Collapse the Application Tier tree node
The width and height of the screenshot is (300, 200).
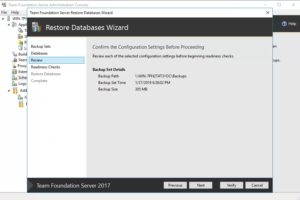pyautogui.click(x=9, y=25)
